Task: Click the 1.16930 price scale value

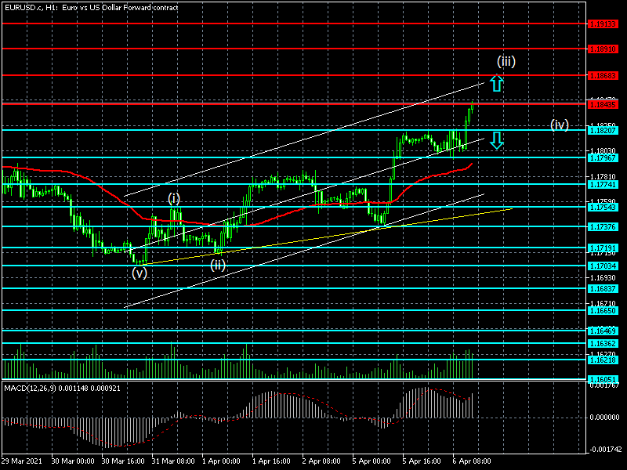Action: pyautogui.click(x=603, y=277)
